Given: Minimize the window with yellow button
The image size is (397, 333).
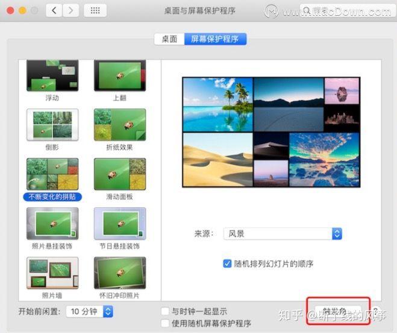Looking at the screenshot, I should pyautogui.click(x=22, y=10).
